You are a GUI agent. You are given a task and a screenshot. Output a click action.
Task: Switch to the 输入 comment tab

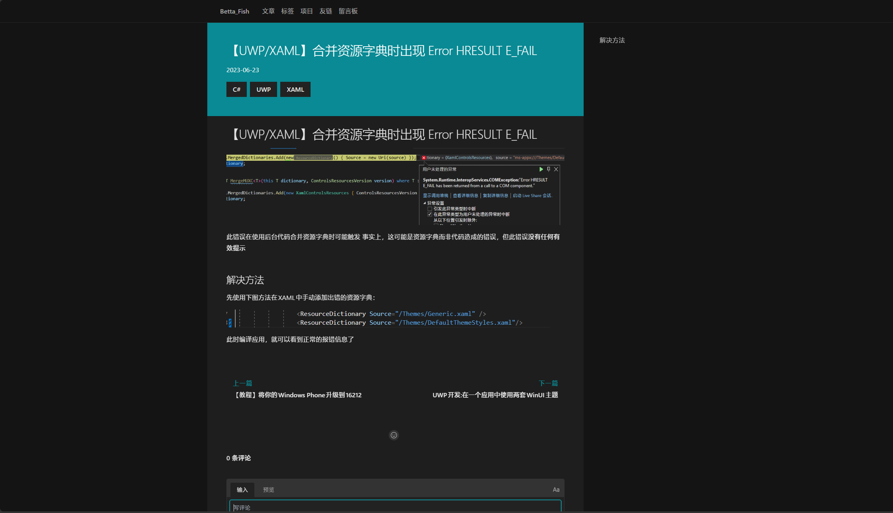[242, 490]
